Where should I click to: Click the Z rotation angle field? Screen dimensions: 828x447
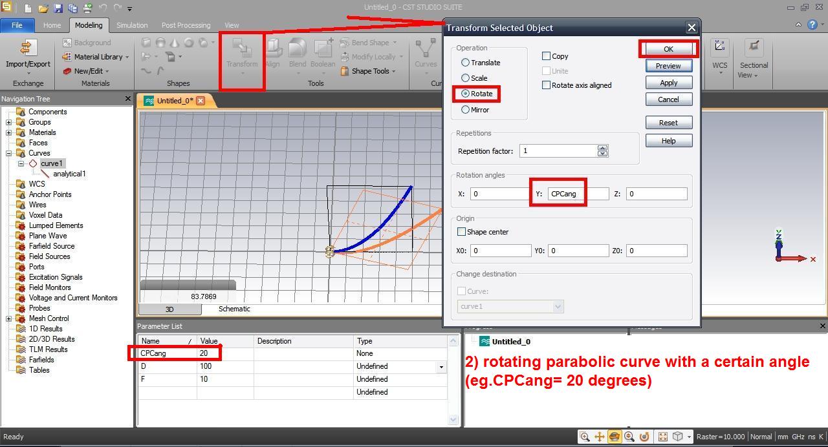coord(657,194)
